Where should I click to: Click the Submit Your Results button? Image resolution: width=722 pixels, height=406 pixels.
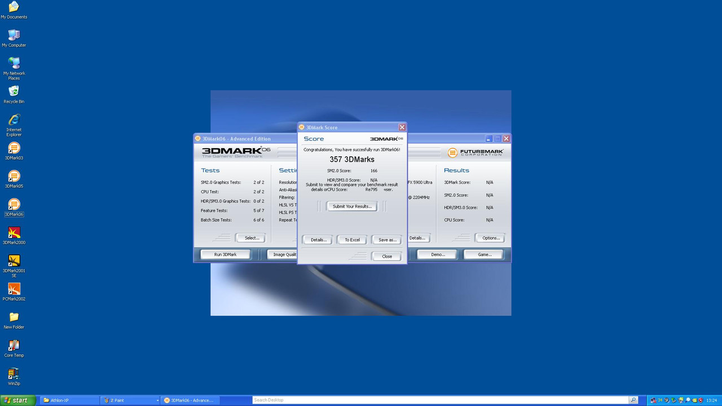tap(352, 206)
